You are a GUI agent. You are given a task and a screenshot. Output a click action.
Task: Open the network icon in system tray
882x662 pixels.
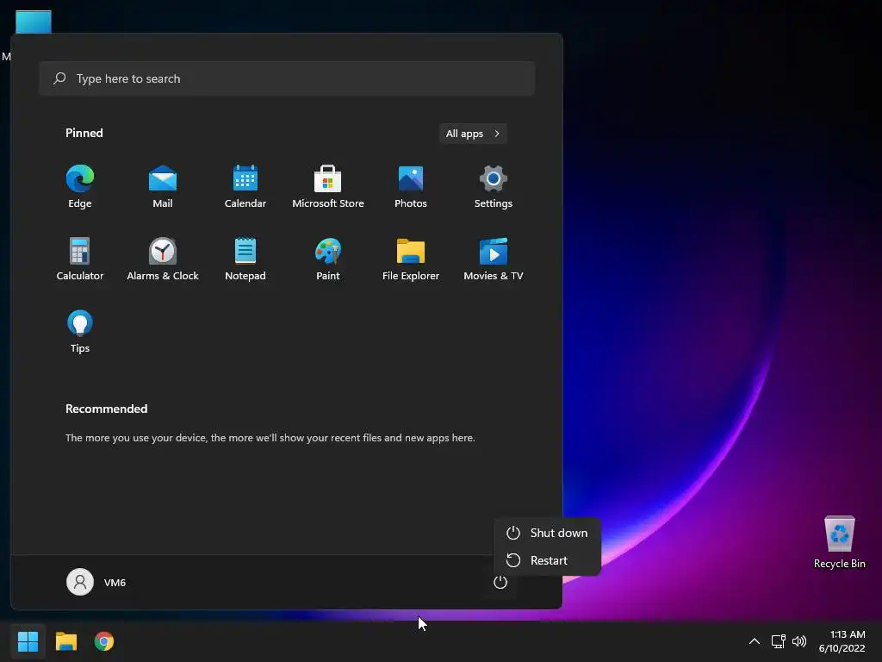pos(778,641)
